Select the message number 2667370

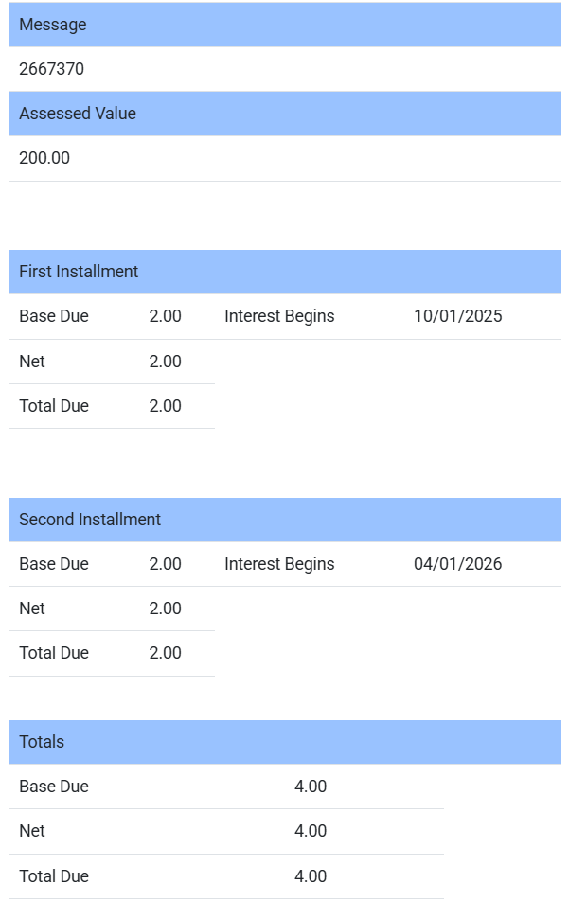[x=52, y=69]
